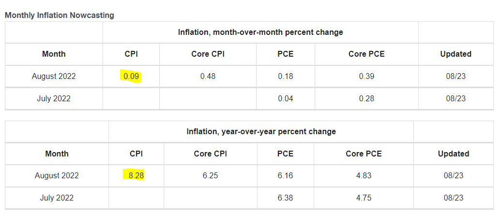The height and width of the screenshot is (217, 499).
Task: Select the 0.28 Core PCE cell
Action: coord(366,99)
